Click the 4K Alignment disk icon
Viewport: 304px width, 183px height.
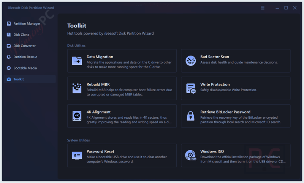(77, 116)
